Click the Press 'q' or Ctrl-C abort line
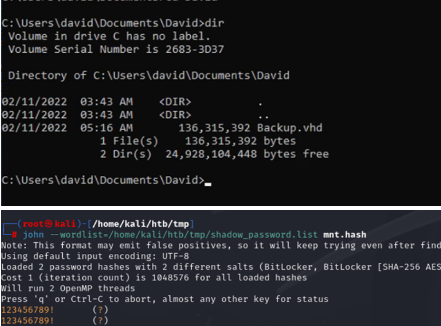Viewport: 441px width, 326px height. tap(164, 299)
